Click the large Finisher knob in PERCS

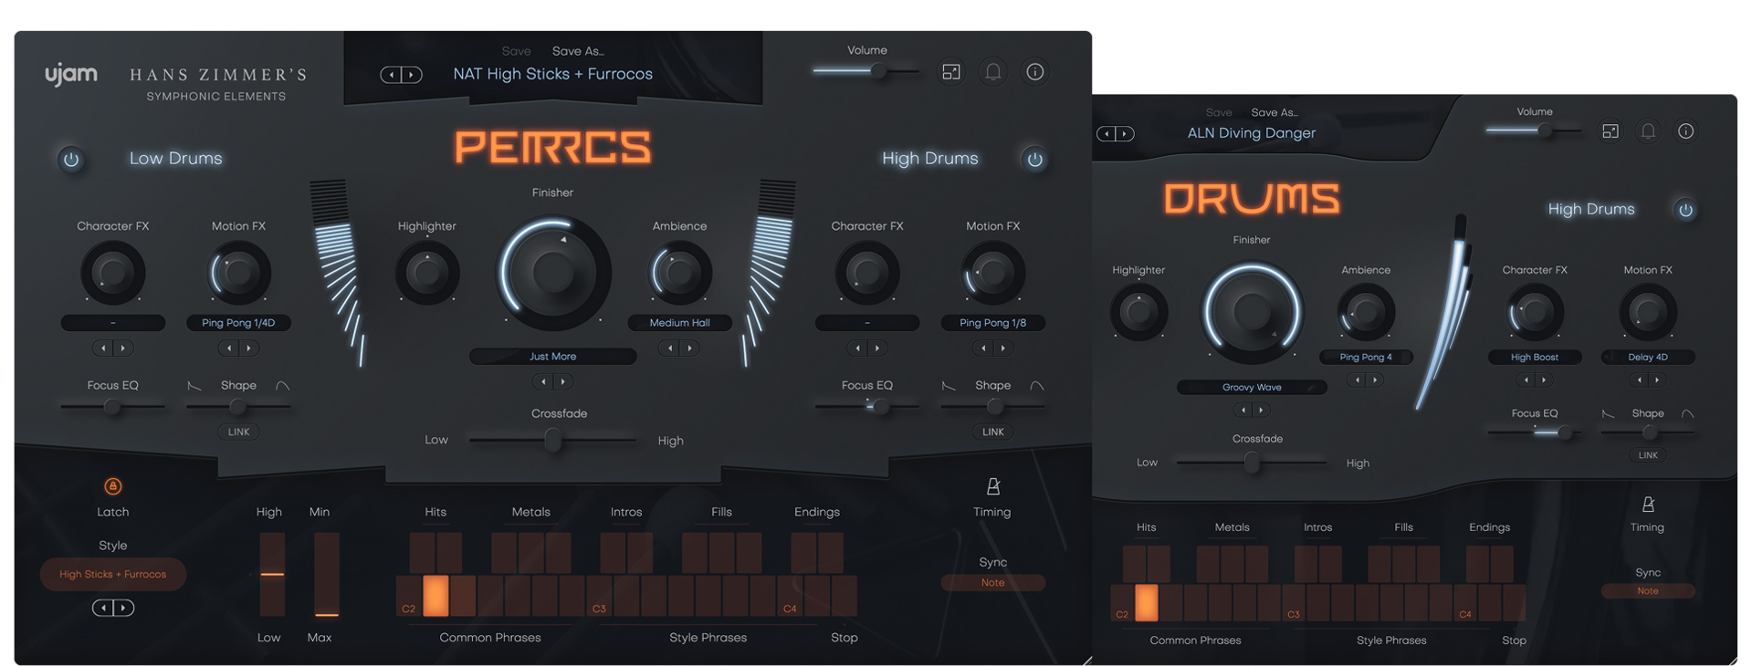pos(553,273)
